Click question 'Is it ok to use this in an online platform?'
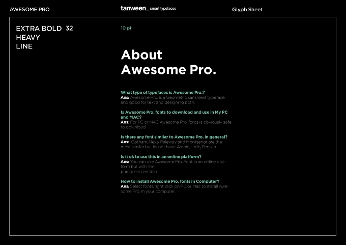The image size is (346, 245). (x=161, y=157)
